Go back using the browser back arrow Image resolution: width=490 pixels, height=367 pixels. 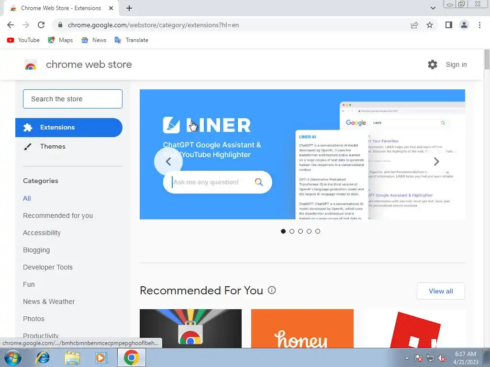[x=11, y=25]
